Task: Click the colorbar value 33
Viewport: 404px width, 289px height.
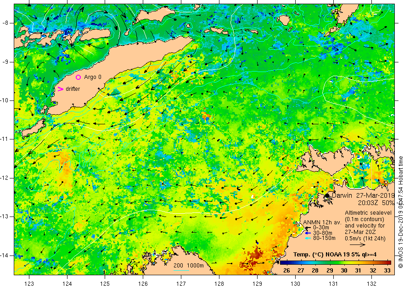Action: click(x=387, y=271)
